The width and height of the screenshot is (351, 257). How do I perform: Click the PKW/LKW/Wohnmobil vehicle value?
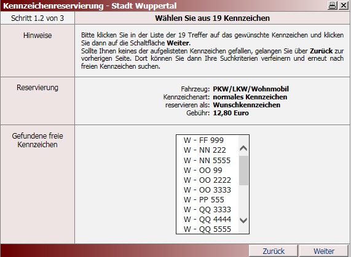[251, 89]
